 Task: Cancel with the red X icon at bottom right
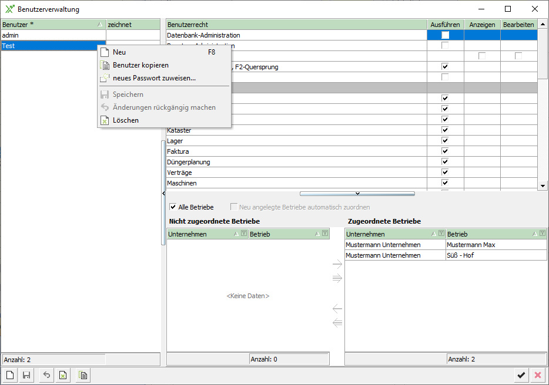[537, 376]
